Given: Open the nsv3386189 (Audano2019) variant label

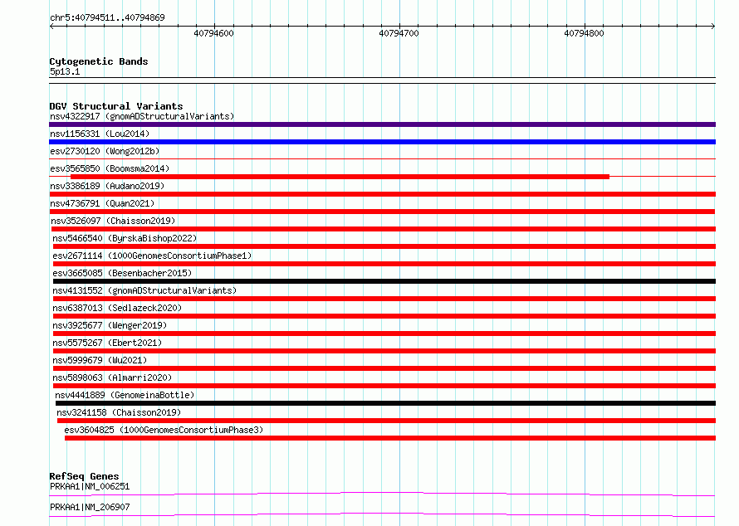Looking at the screenshot, I should [x=107, y=186].
